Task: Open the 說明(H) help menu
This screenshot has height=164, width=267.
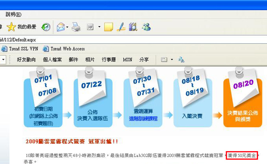Action: 13,15
